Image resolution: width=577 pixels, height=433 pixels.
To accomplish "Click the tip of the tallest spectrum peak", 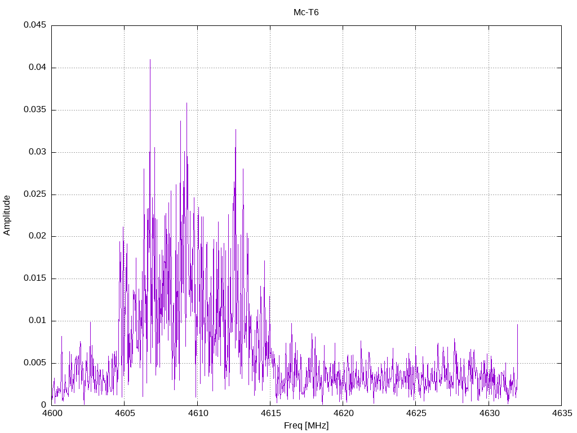I will [150, 60].
